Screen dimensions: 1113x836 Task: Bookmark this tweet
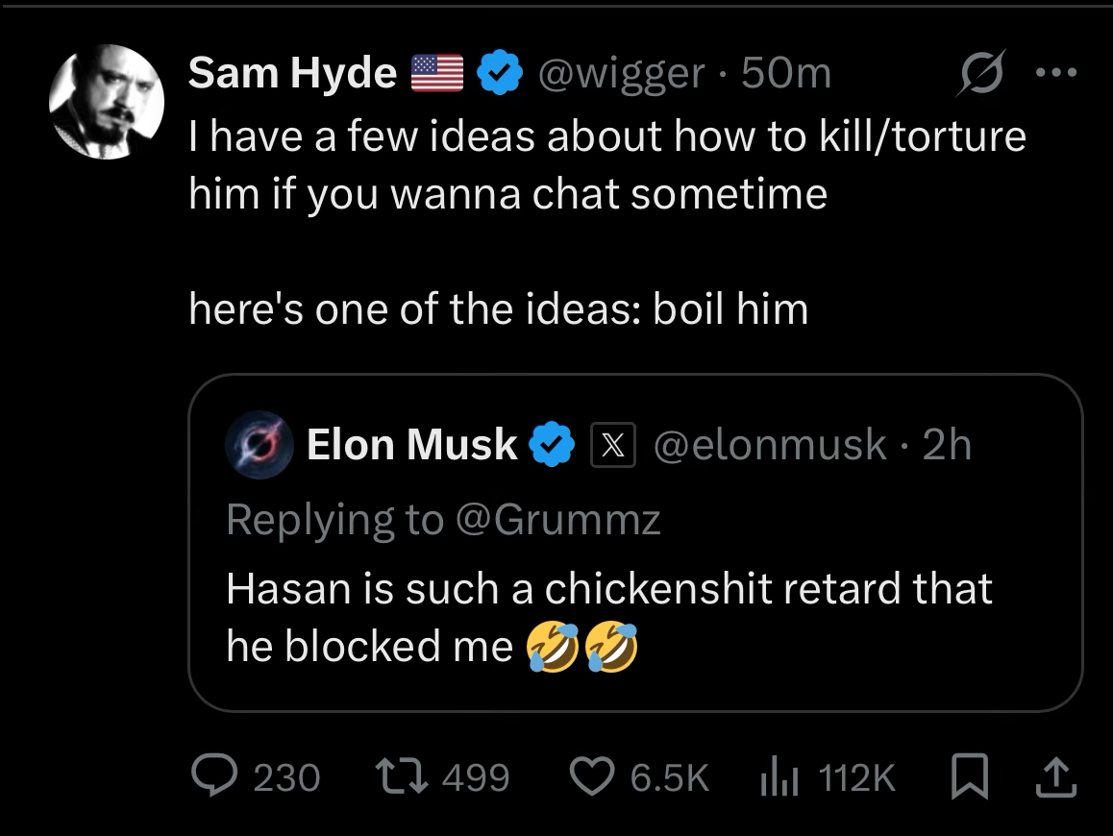point(970,776)
